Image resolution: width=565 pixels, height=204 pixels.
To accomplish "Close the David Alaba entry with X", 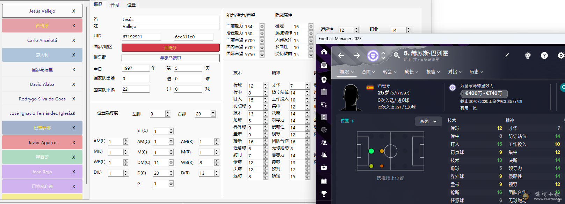I will click(74, 84).
